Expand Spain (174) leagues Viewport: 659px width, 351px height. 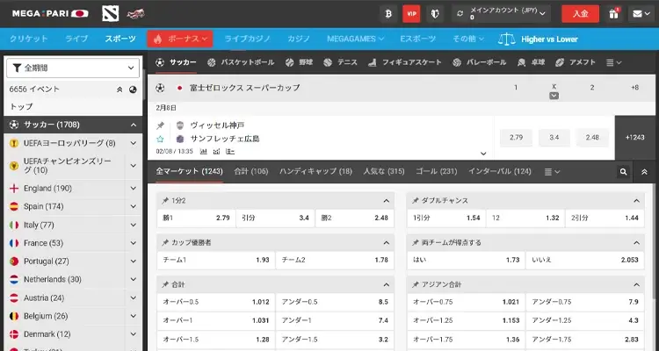pyautogui.click(x=134, y=206)
